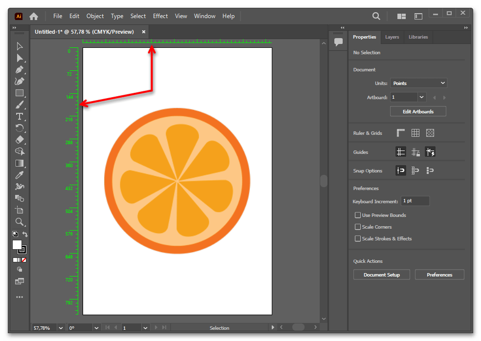
Task: Click the Document Setup button
Action: (x=382, y=275)
